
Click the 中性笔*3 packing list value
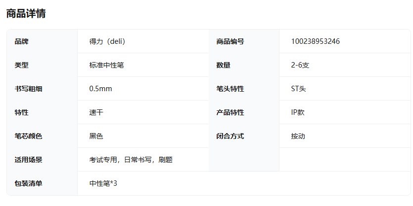click(x=103, y=183)
